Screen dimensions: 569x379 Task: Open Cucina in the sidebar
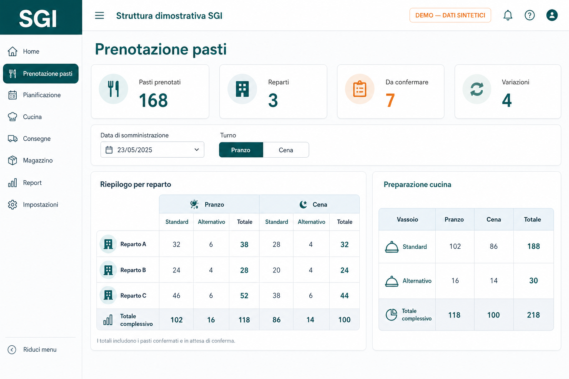(x=41, y=117)
